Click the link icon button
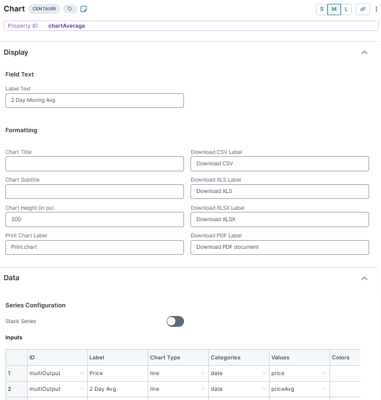The height and width of the screenshot is (400, 381). tap(363, 9)
